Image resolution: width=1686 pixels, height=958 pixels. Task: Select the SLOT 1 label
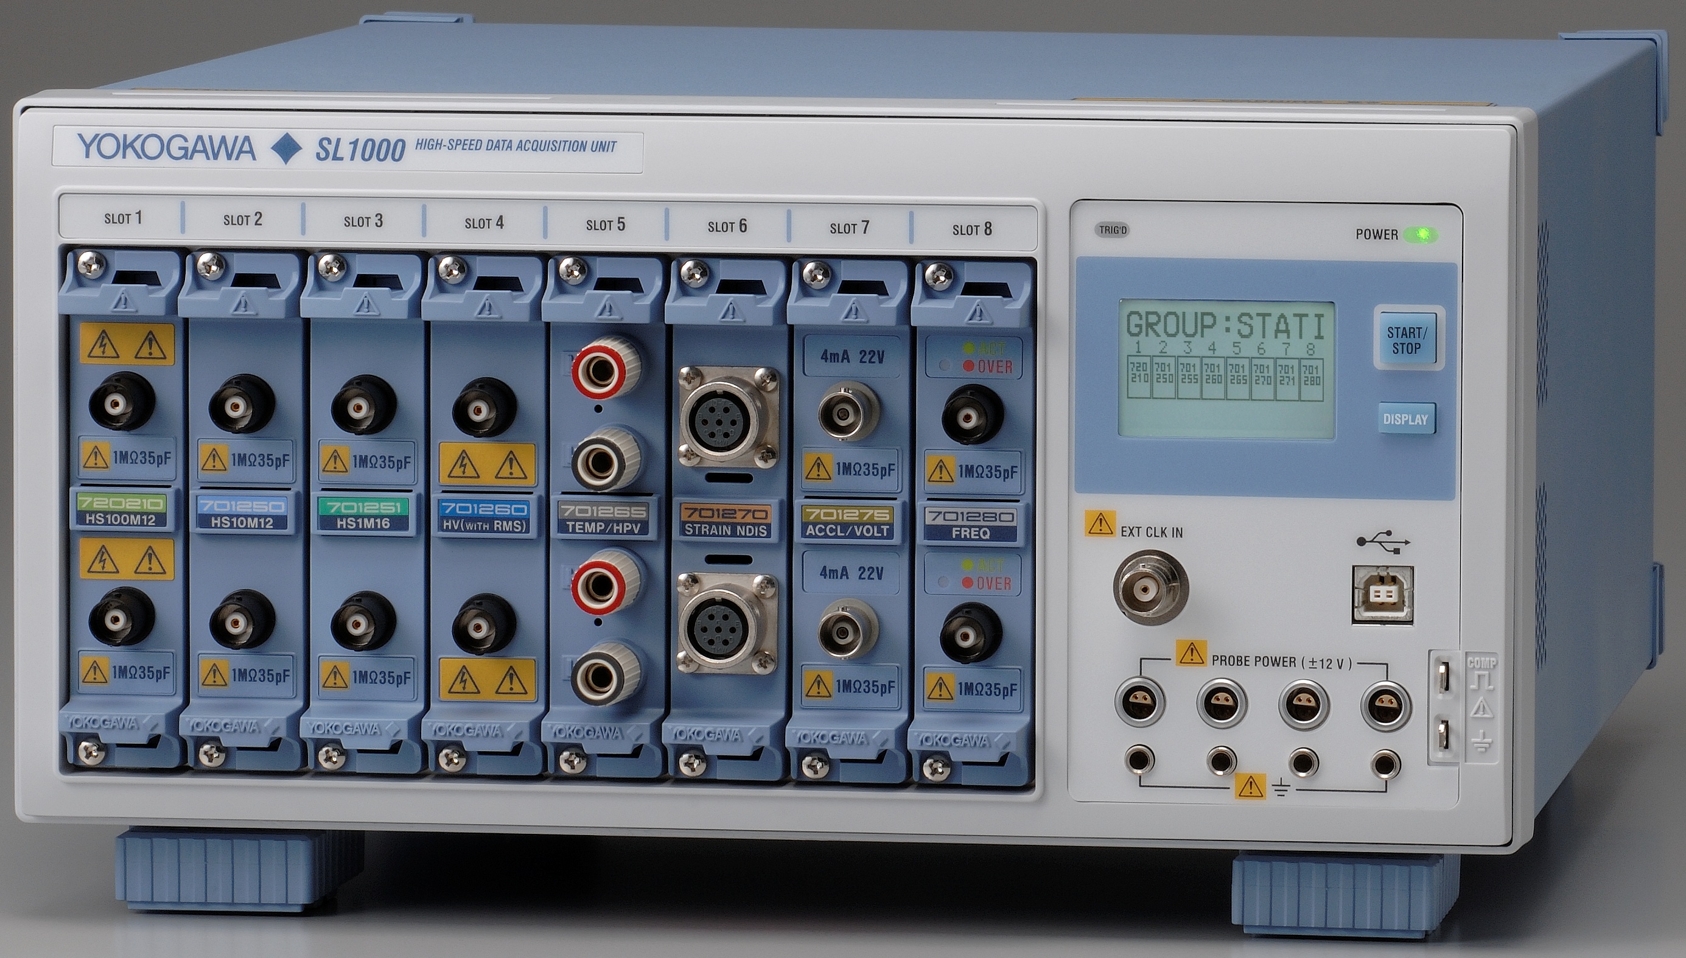123,218
